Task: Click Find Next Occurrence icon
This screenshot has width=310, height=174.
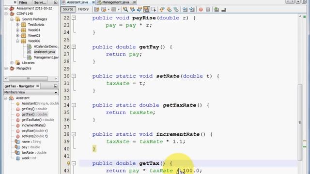Action: (x=139, y=9)
